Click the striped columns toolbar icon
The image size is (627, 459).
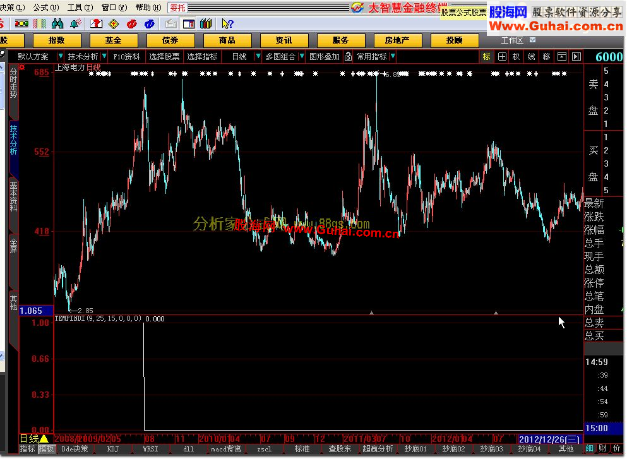coord(39,24)
